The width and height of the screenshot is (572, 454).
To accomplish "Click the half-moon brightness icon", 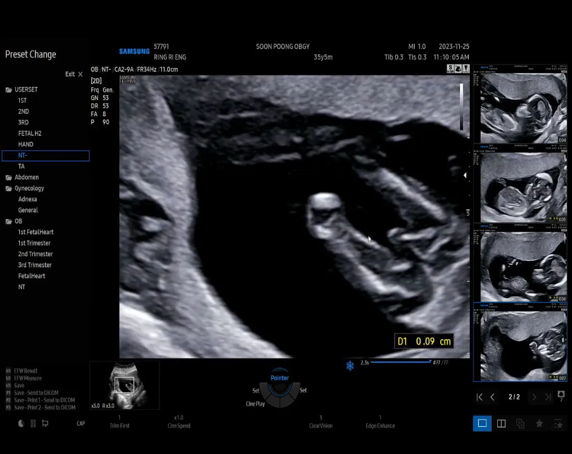I will pos(21,423).
